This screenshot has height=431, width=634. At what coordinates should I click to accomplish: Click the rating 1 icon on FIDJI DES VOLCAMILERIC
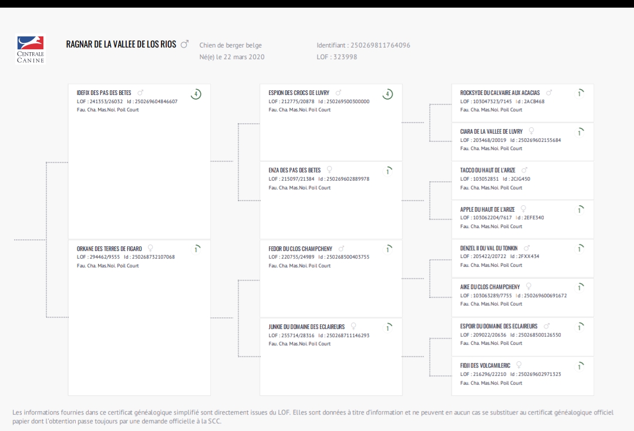click(579, 366)
